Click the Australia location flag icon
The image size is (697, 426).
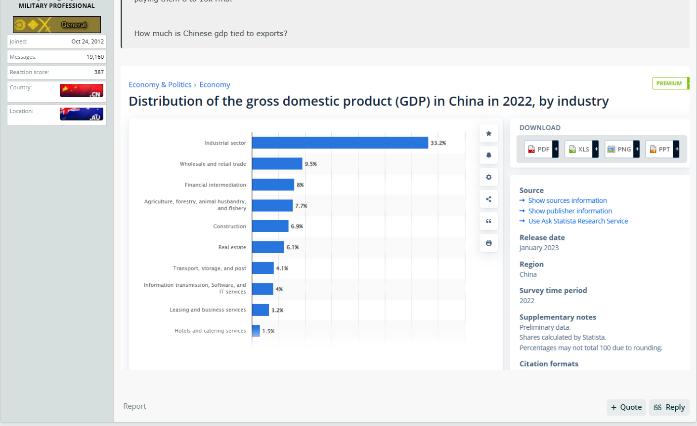click(x=82, y=114)
